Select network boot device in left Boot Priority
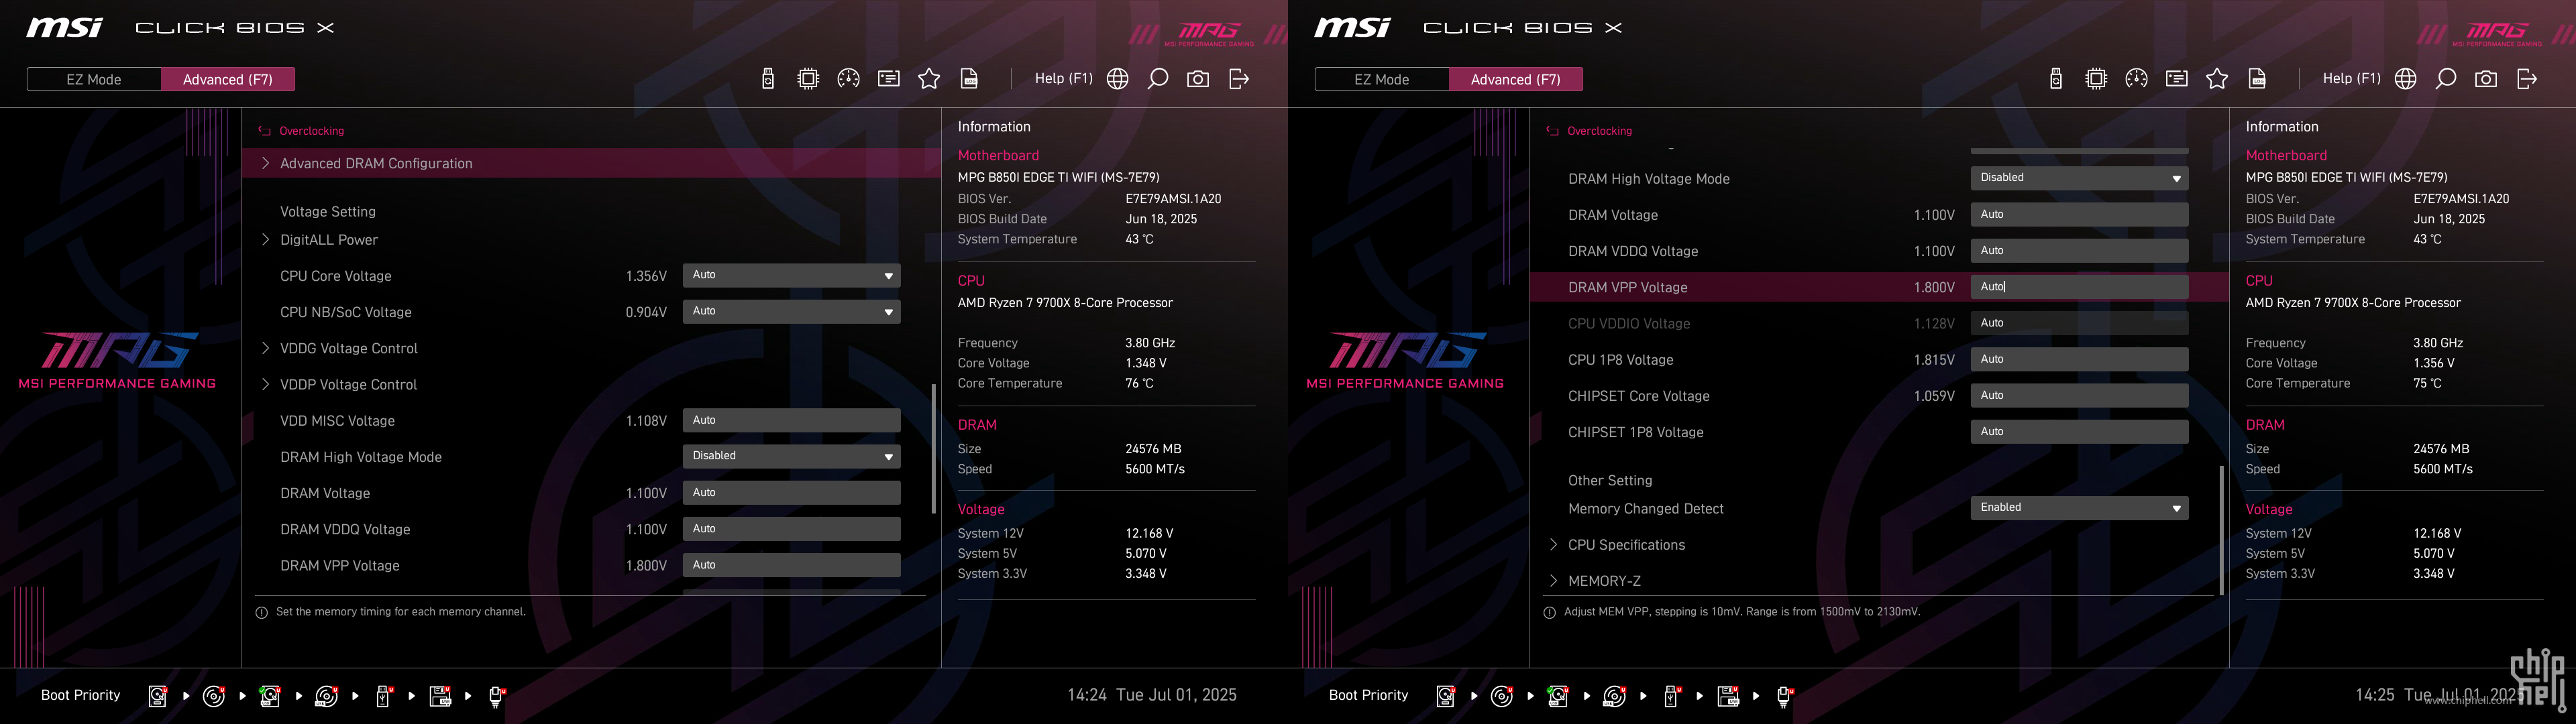Screen dimensions: 2576x724 point(497,696)
